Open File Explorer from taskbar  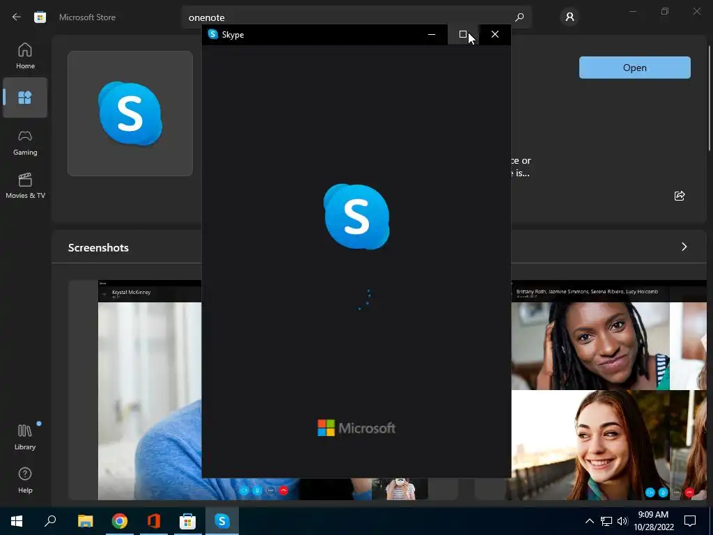click(85, 521)
